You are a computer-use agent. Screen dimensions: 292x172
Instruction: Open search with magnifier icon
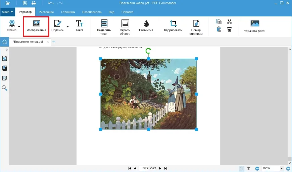(x=4, y=88)
